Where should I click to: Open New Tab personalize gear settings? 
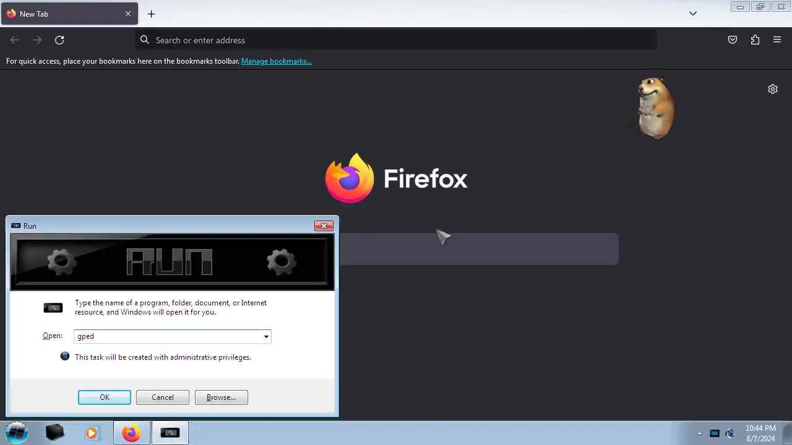click(773, 89)
